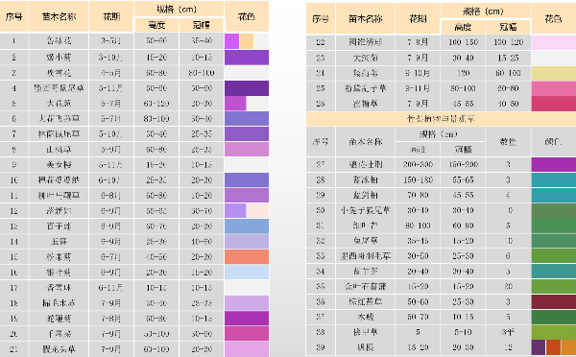Screen dimensions: 576x357
Task: Click the 3-10月 bloom period cell in row 2
Action: [x=111, y=58]
